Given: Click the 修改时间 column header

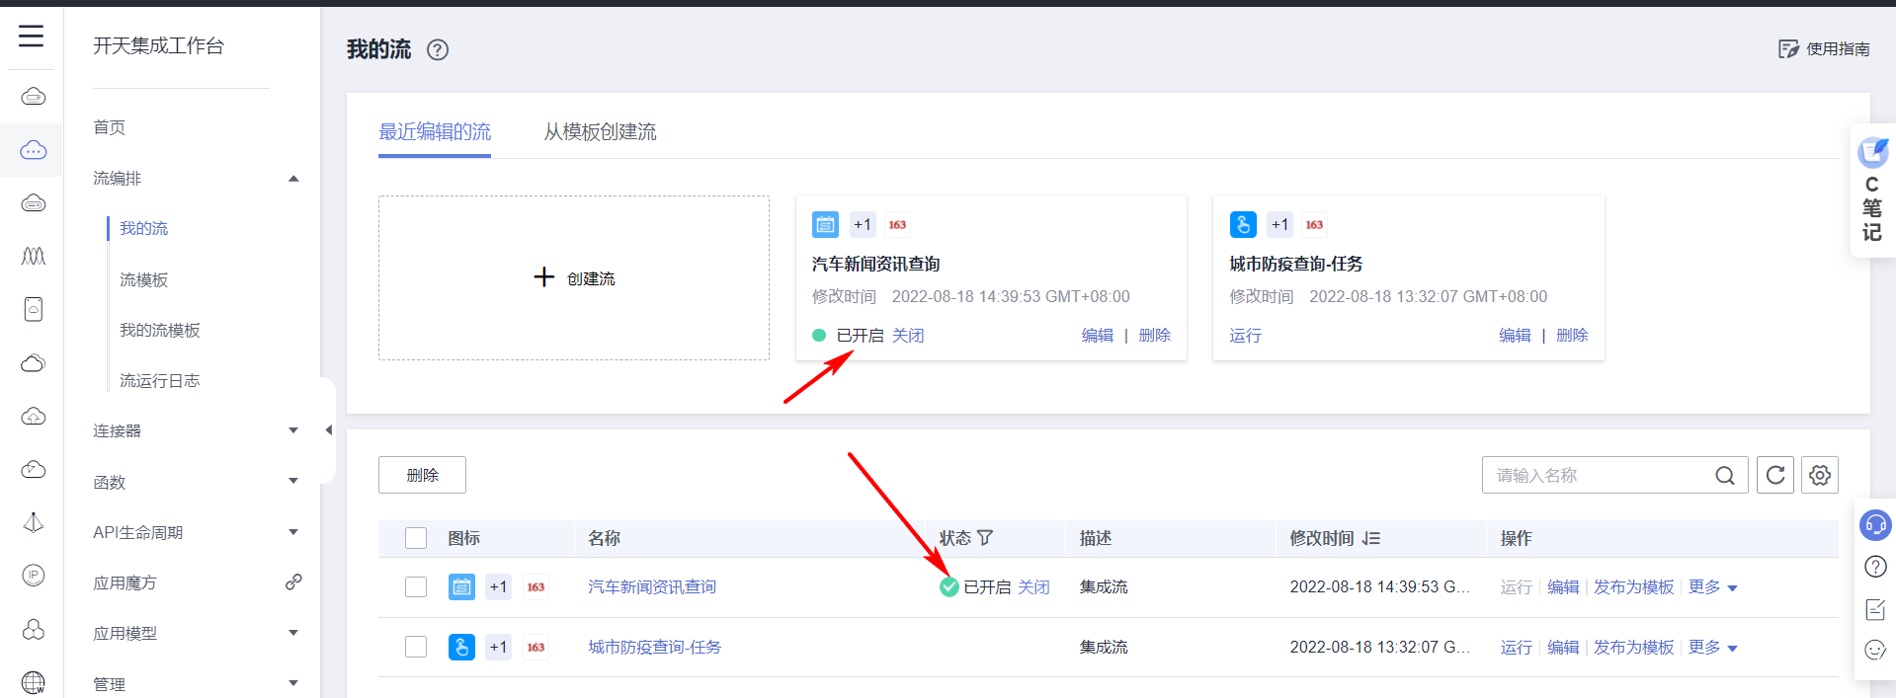Looking at the screenshot, I should click(1322, 538).
